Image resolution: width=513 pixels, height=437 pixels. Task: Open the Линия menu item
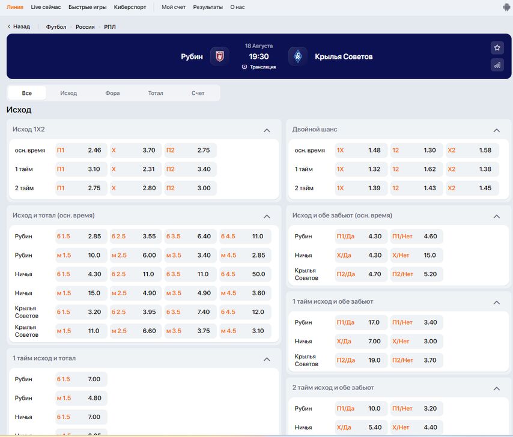15,7
